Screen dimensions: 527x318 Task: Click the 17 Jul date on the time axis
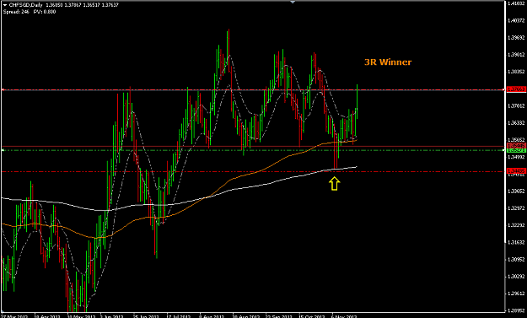pos(179,316)
